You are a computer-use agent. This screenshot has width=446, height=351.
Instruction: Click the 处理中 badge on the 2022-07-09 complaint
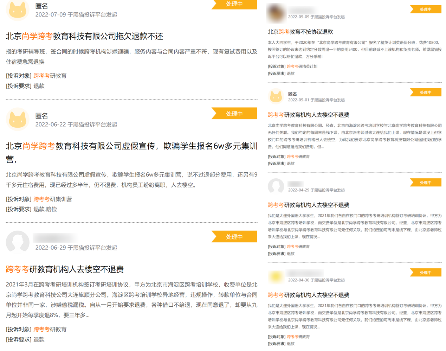coord(234,4)
